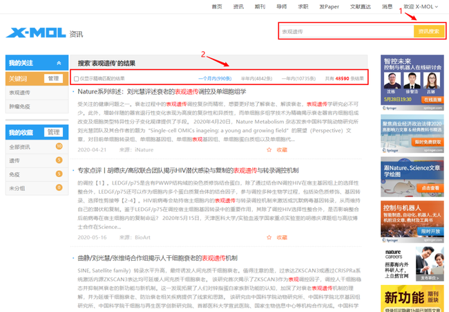
Task: Open the 期刊 menu in top navigation
Action: (x=260, y=6)
